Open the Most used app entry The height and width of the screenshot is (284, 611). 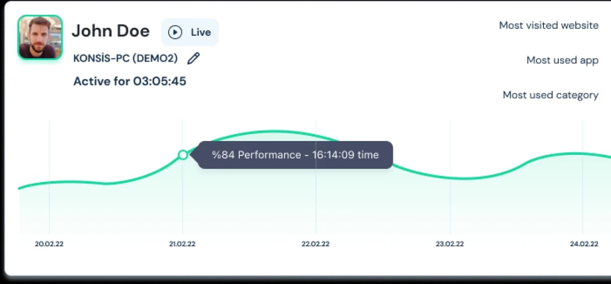click(562, 60)
